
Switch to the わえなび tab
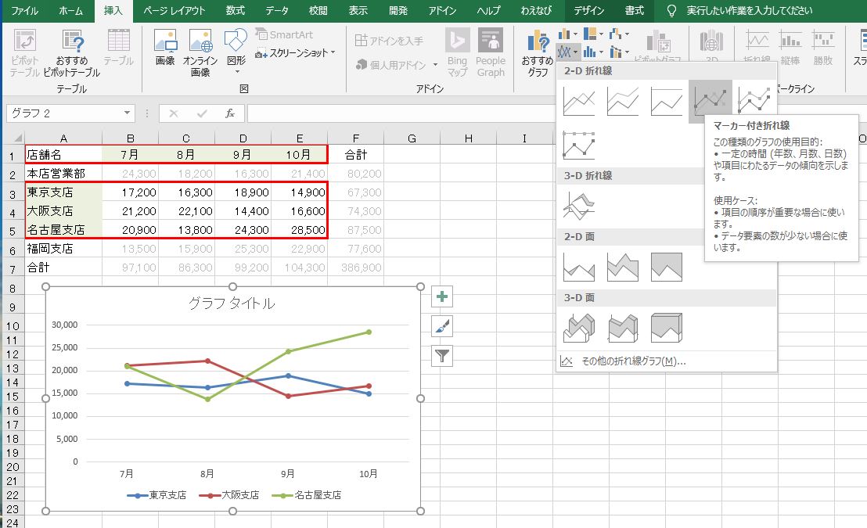536,10
